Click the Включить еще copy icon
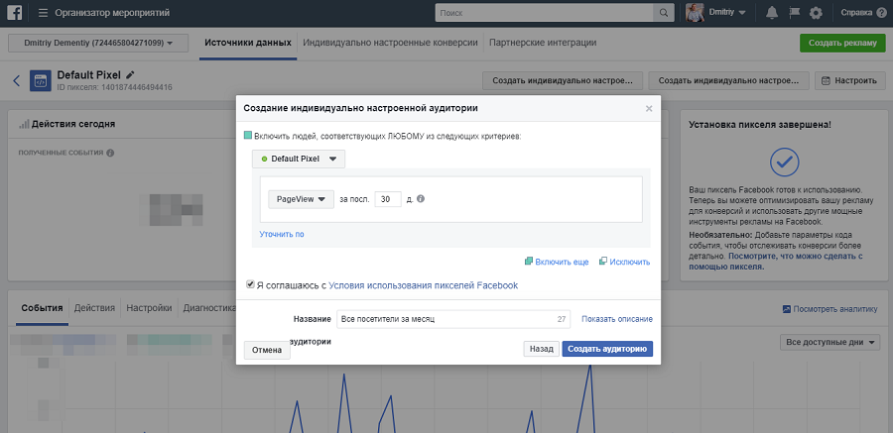Viewport: 893px width, 433px height. (x=529, y=262)
